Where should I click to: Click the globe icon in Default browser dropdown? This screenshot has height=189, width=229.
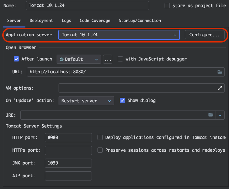tap(62, 59)
